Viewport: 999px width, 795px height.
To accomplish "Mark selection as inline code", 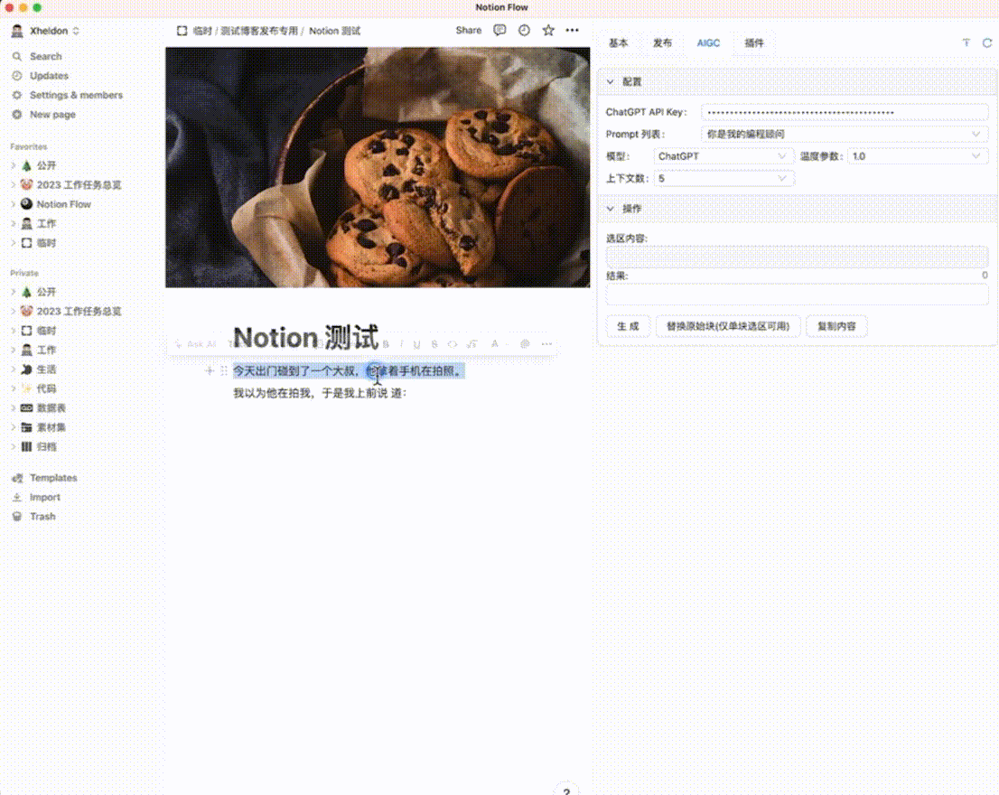I will (453, 344).
